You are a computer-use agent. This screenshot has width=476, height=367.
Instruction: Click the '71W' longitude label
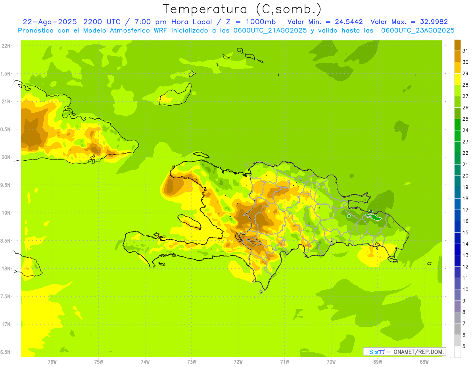(x=284, y=361)
